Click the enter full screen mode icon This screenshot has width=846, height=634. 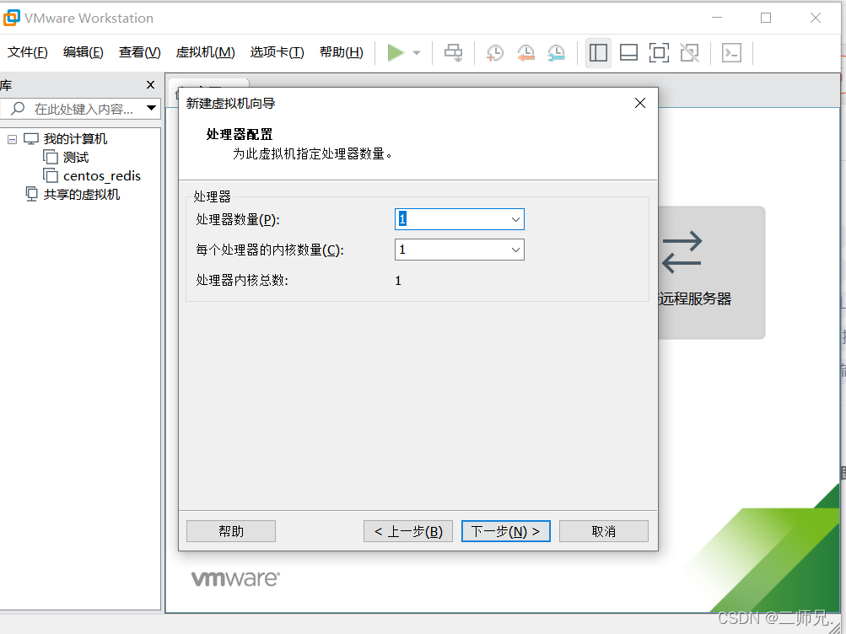(659, 52)
